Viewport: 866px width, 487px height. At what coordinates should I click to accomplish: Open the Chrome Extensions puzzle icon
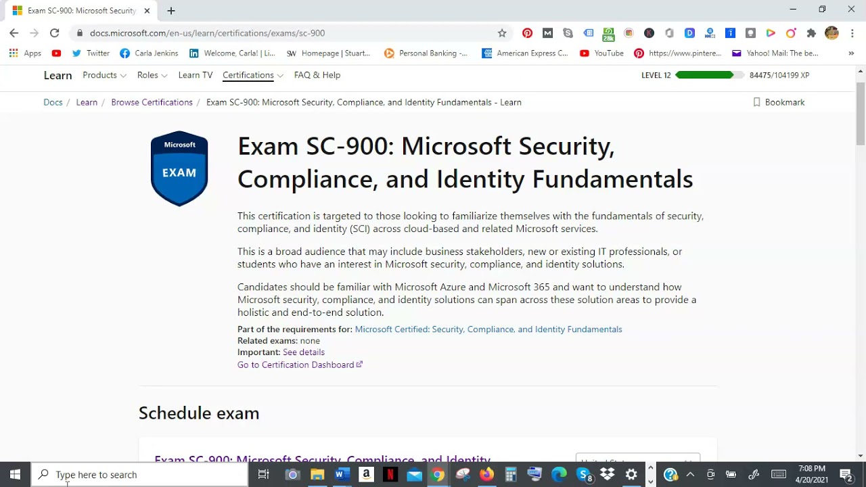811,33
